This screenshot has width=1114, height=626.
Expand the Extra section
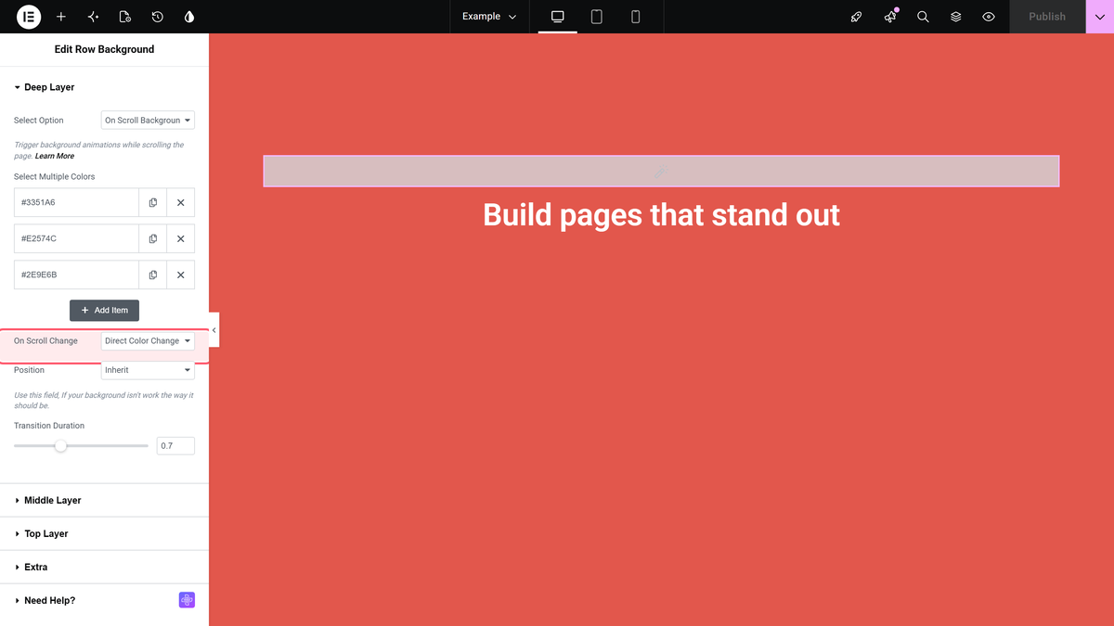(104, 567)
